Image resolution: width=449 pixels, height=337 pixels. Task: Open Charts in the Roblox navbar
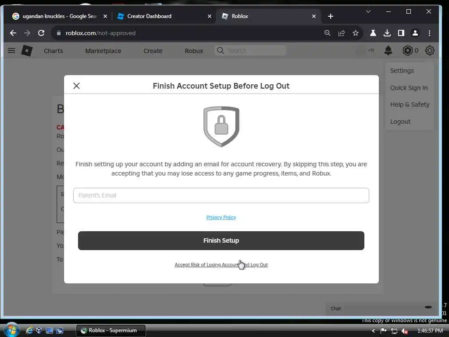pos(53,51)
